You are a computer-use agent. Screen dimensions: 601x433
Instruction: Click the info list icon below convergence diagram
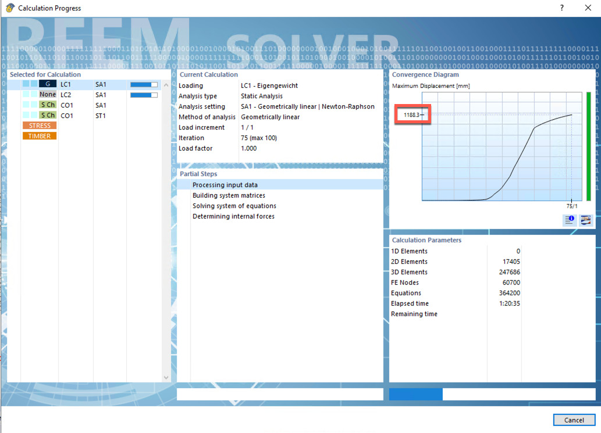coord(570,220)
